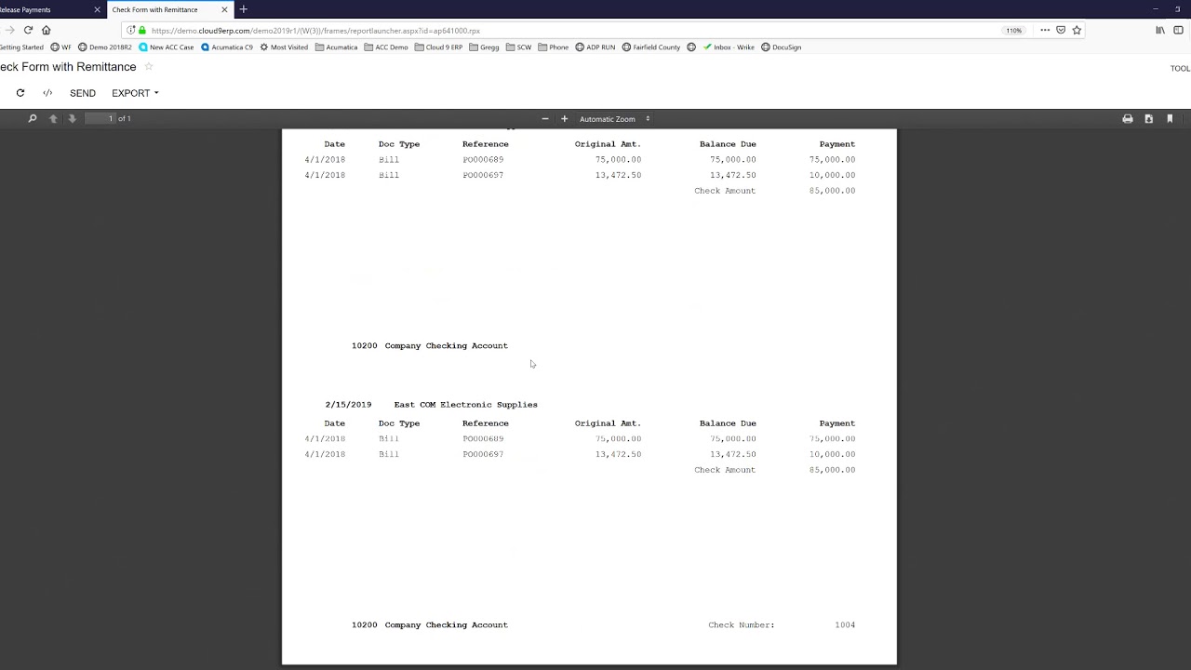This screenshot has height=670, width=1191.
Task: Open Inbox - Wrike bookmark
Action: (x=729, y=47)
